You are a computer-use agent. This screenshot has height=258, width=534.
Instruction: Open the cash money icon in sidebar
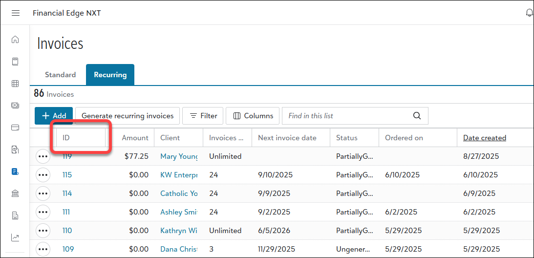coord(15,106)
